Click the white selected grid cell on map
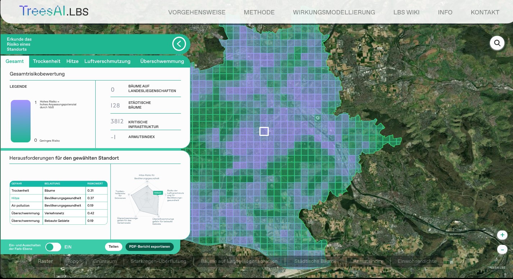Screen dimensions: 513x279 [x=264, y=131]
